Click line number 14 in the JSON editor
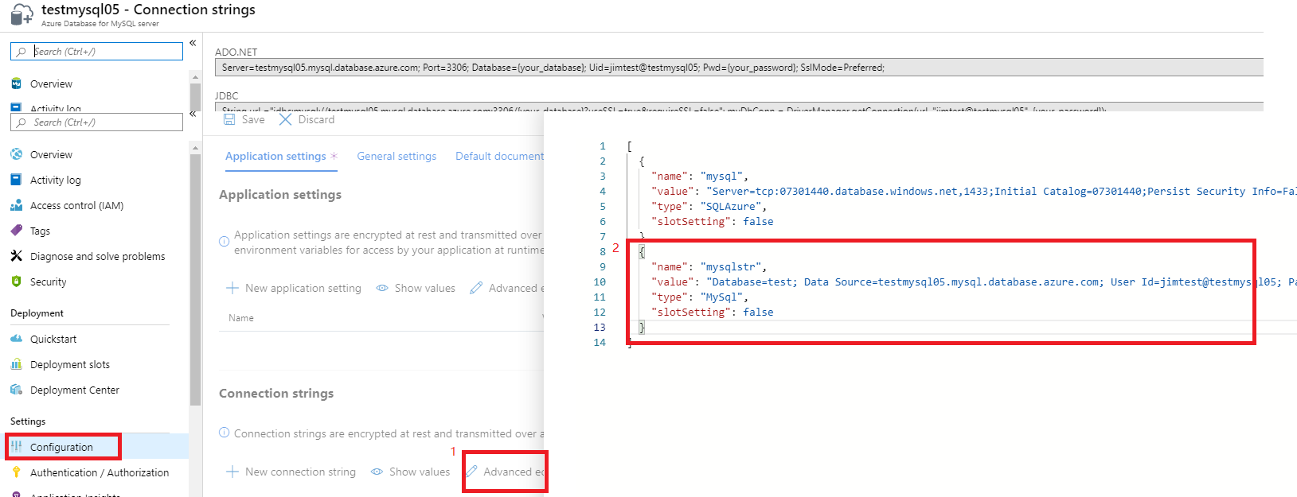Screen dimensions: 1297x497 [600, 343]
